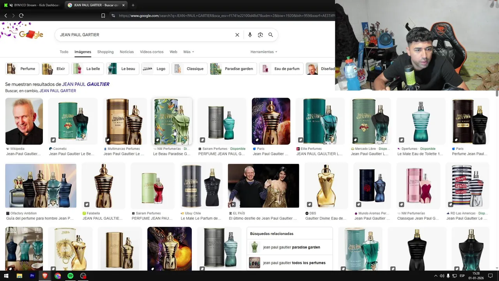Open Le Beau Paradise Garden image
The height and width of the screenshot is (281, 499).
click(172, 121)
